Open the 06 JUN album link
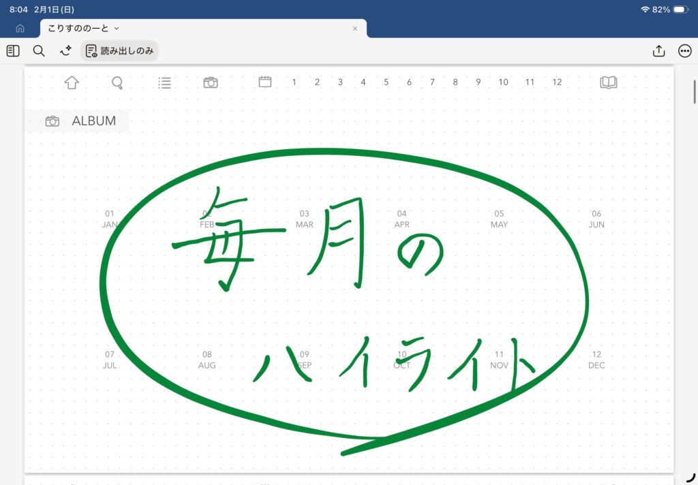This screenshot has width=698, height=485. click(x=596, y=219)
